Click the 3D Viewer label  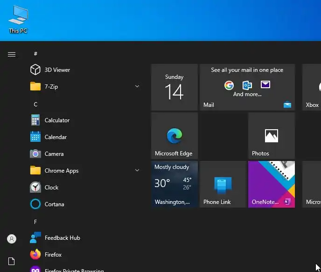(57, 70)
